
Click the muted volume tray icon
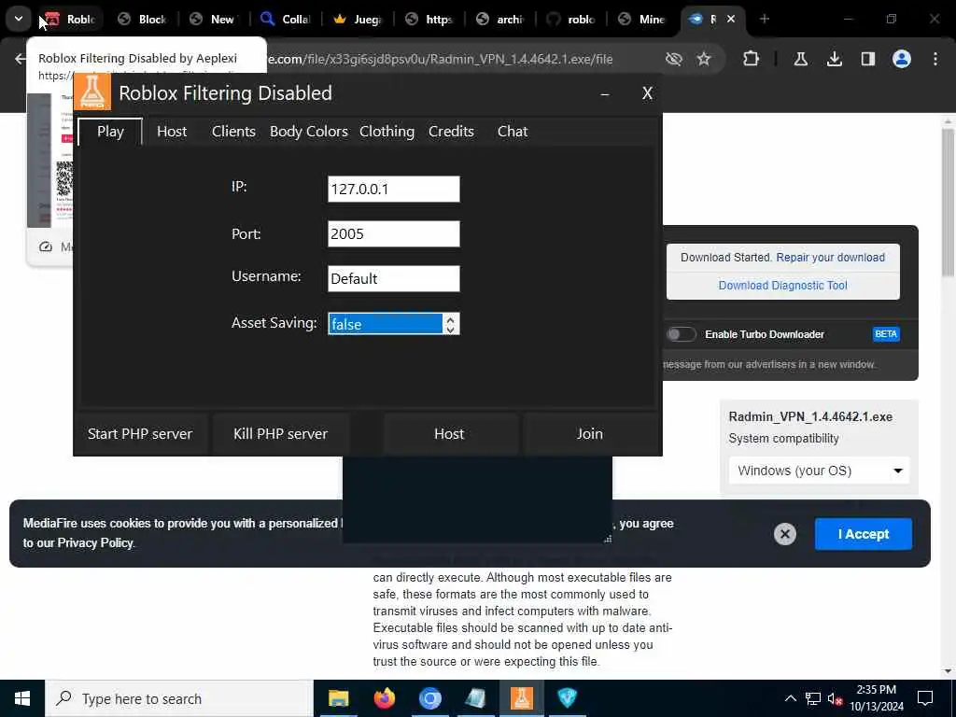tap(836, 698)
